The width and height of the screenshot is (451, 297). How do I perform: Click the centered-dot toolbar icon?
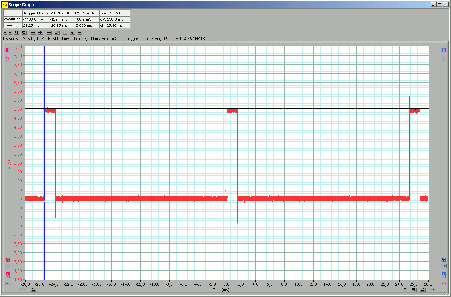tap(73, 33)
